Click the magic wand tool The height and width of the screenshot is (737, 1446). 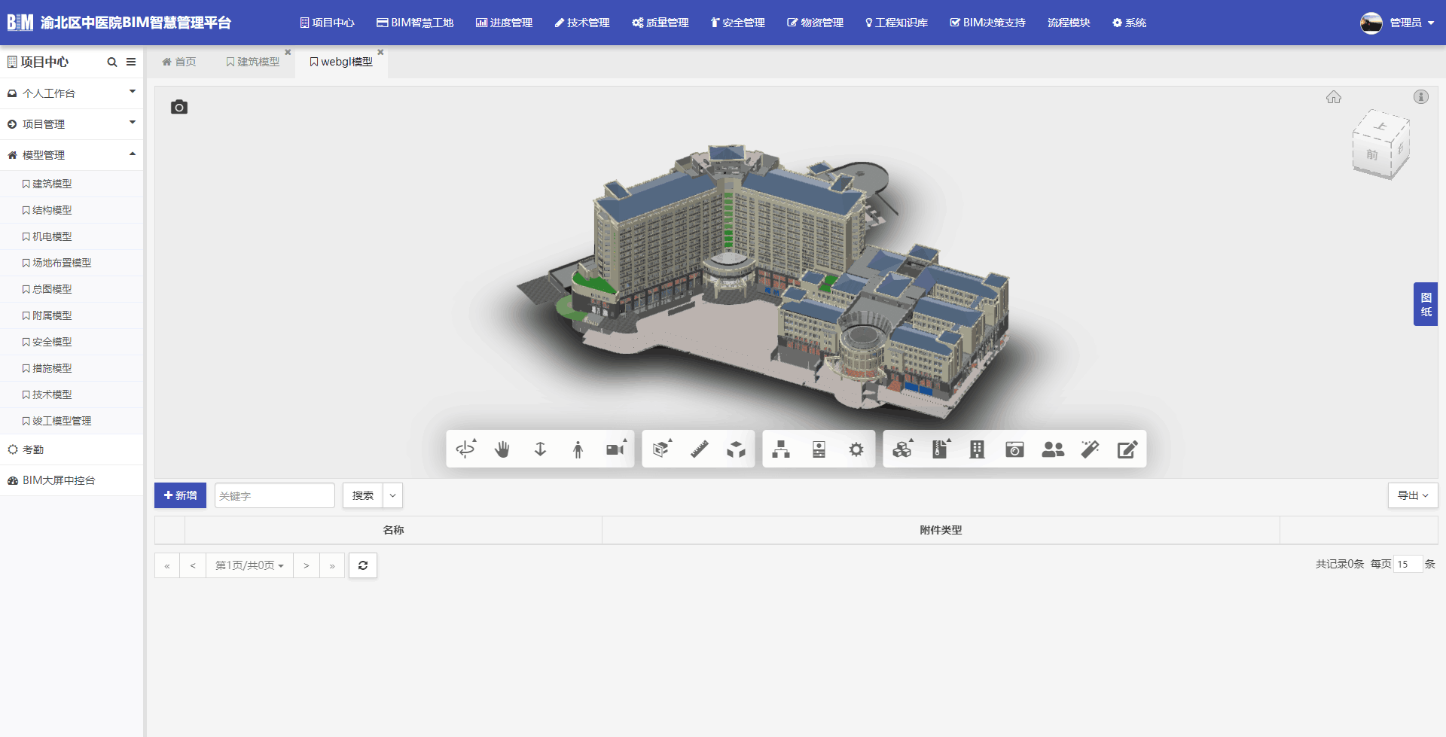click(1090, 449)
